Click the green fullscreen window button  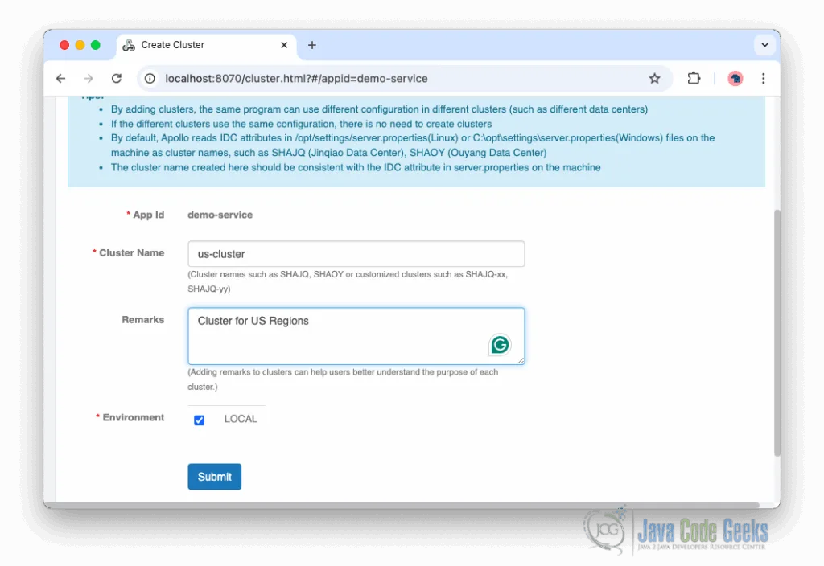point(96,45)
